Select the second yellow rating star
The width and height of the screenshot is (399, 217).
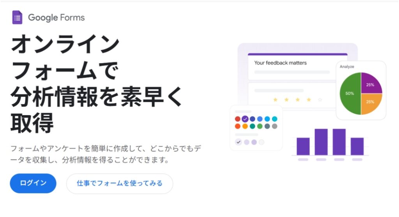pyautogui.click(x=286, y=100)
